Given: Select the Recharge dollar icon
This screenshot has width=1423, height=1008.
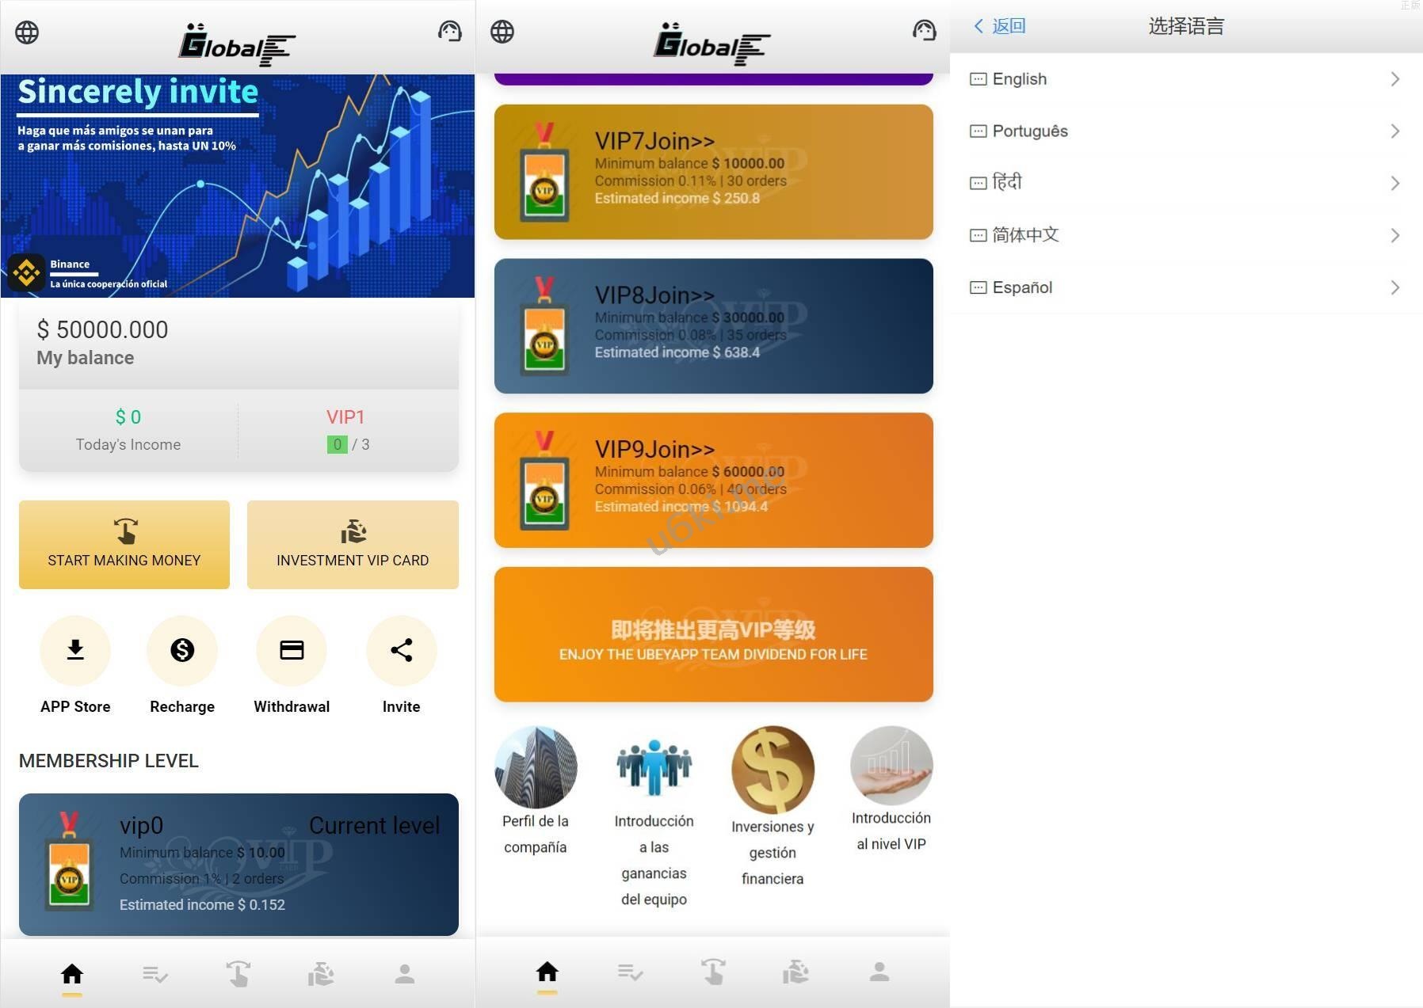Looking at the screenshot, I should pyautogui.click(x=181, y=650).
